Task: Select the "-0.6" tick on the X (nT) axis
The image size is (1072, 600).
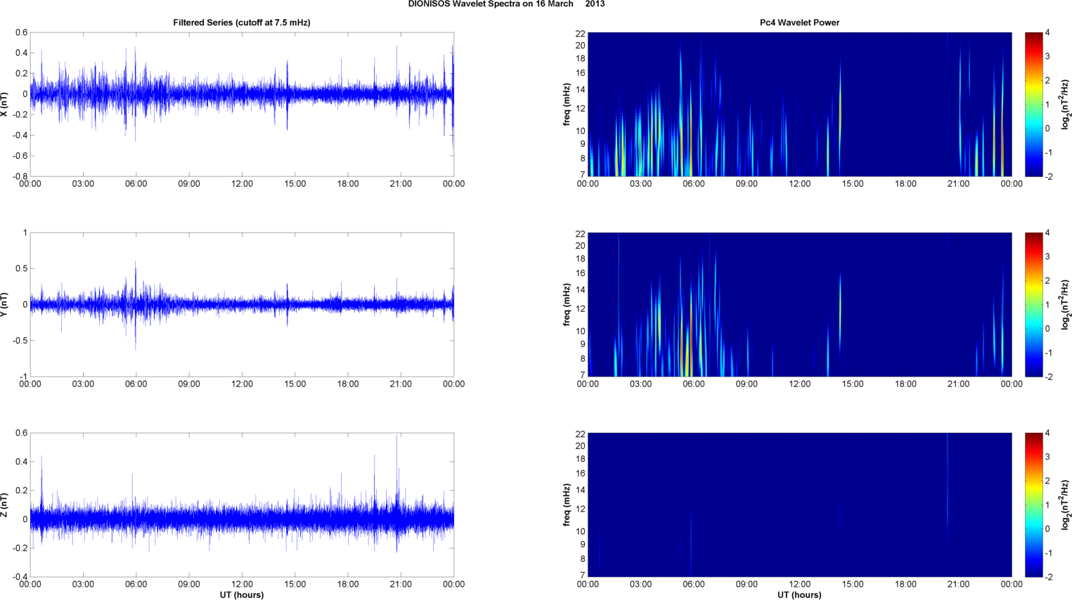Action: [x=20, y=156]
